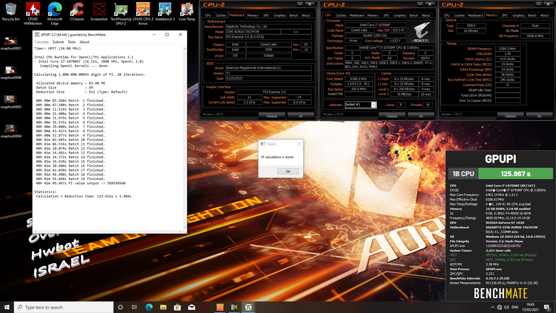Open snaphsot0006 image file
Image resolution: width=556 pixels, height=313 pixels.
pos(11,73)
